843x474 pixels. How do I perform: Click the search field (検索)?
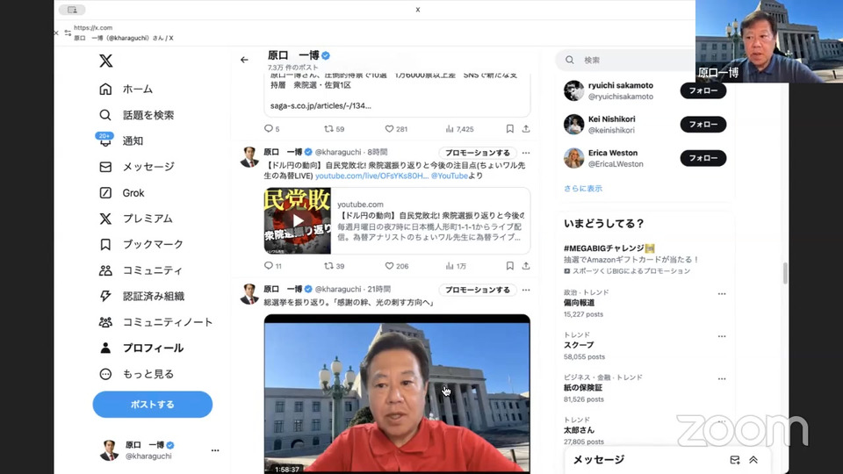[x=626, y=60]
